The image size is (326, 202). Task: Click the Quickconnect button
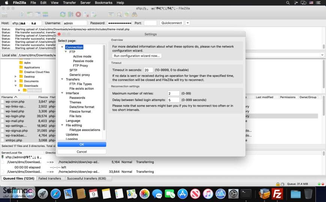point(172,23)
